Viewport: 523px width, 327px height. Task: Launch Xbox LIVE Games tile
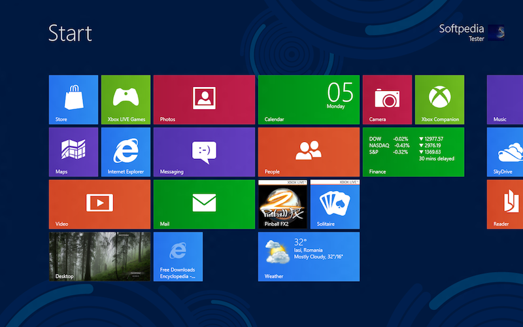[x=126, y=100]
